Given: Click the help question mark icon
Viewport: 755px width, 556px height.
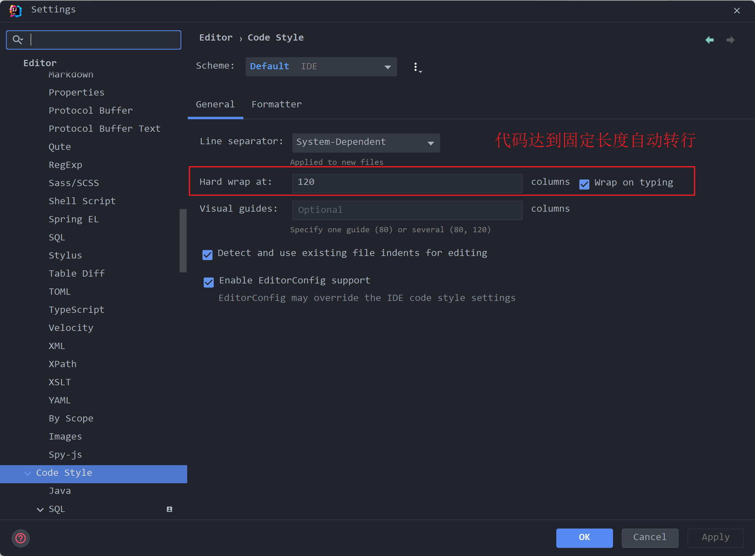Looking at the screenshot, I should tap(21, 538).
